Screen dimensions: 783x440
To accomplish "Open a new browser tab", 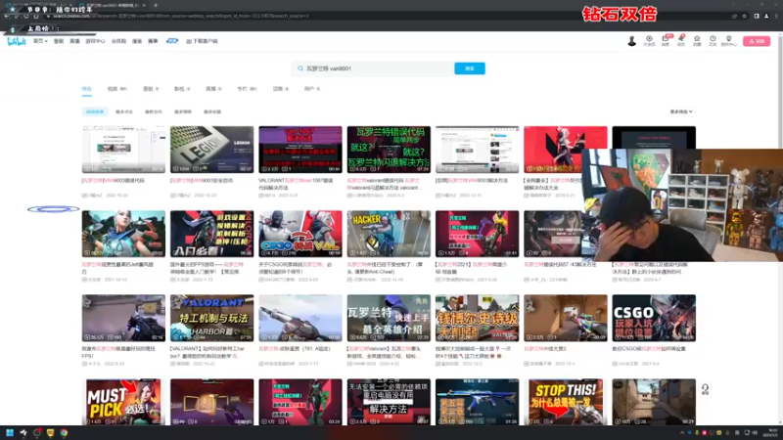I will click(156, 5).
